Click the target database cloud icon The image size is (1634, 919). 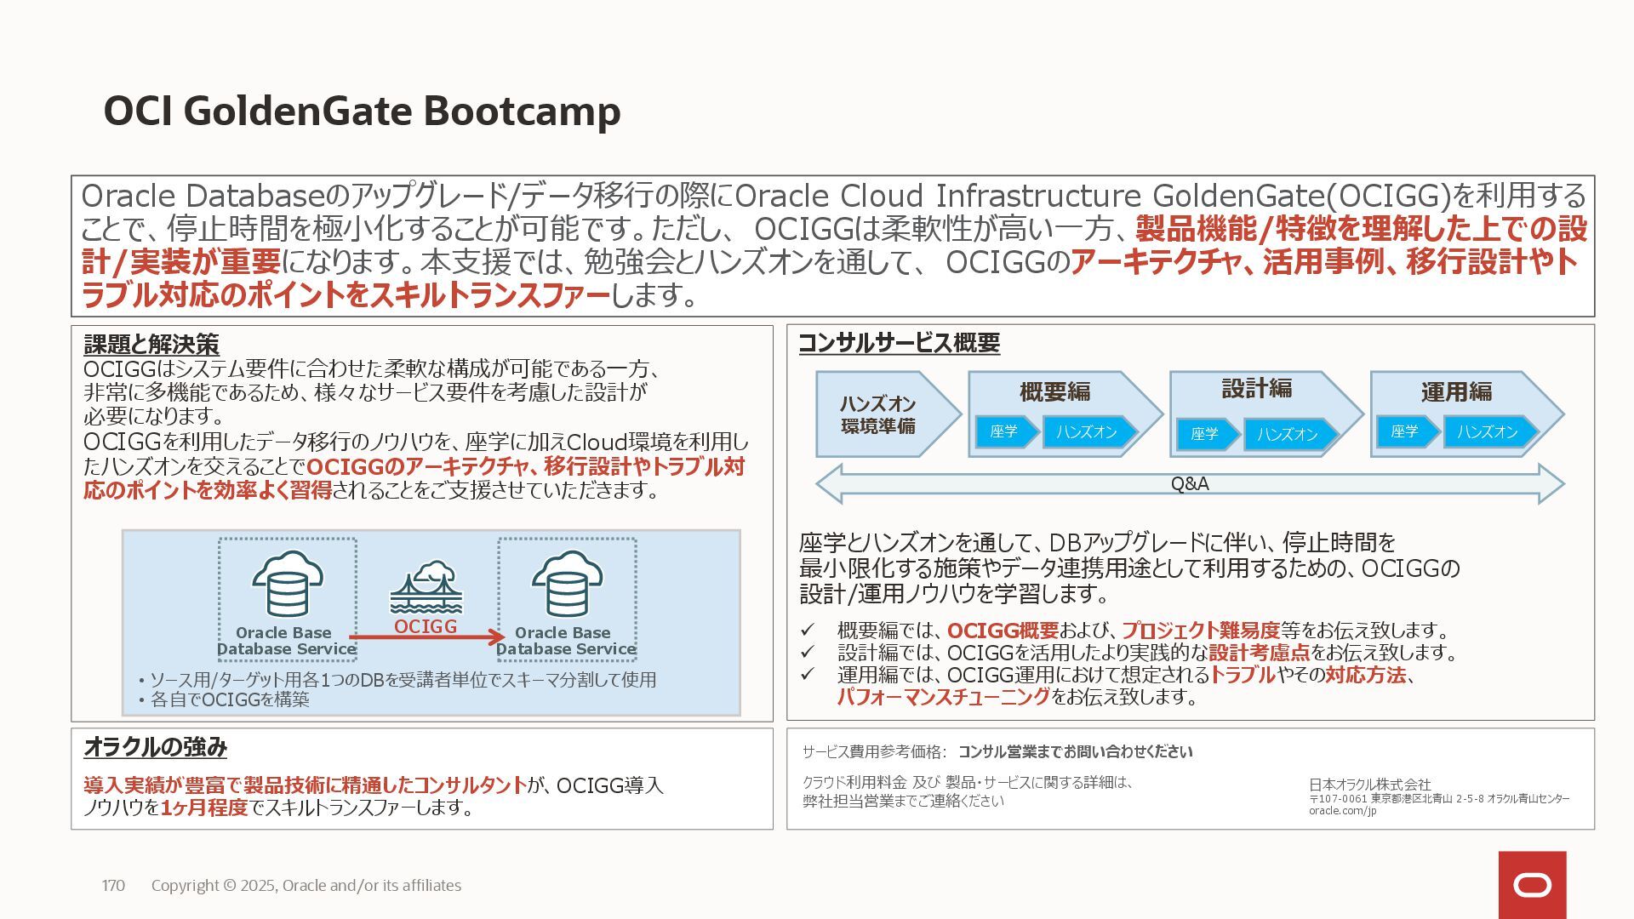[x=567, y=584]
